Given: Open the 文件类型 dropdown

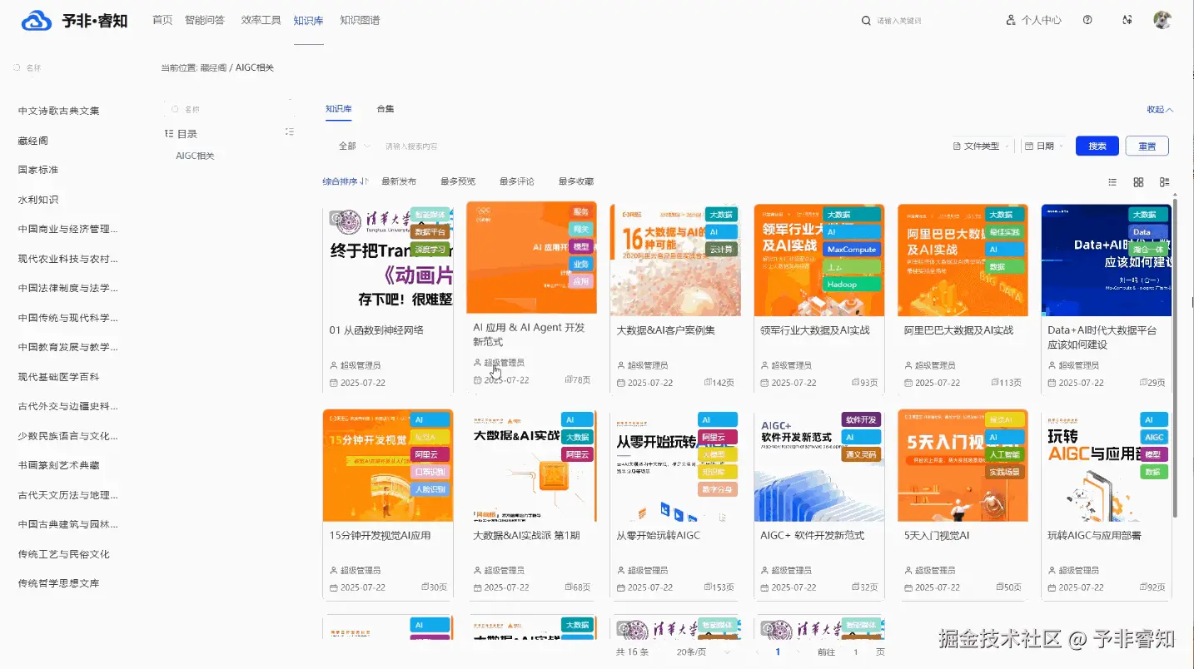Looking at the screenshot, I should coord(982,146).
